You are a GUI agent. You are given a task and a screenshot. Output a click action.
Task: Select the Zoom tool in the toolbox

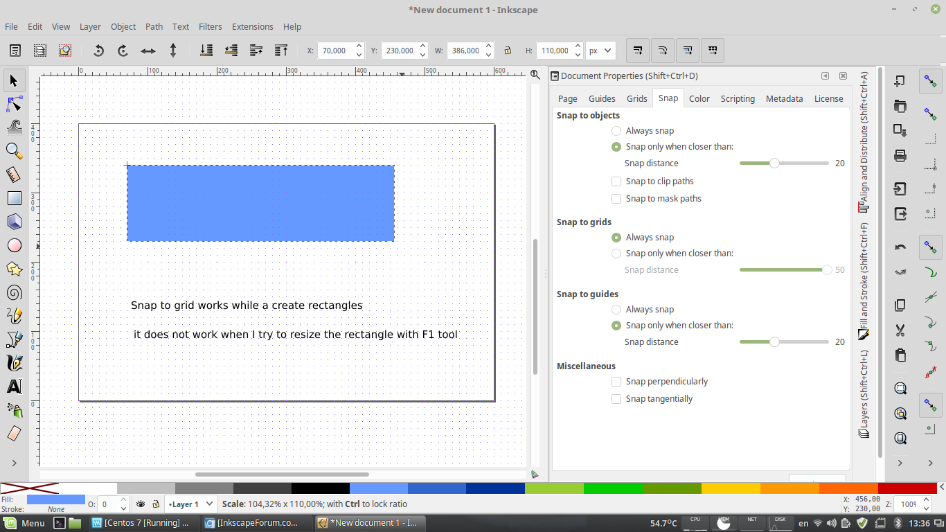point(14,151)
